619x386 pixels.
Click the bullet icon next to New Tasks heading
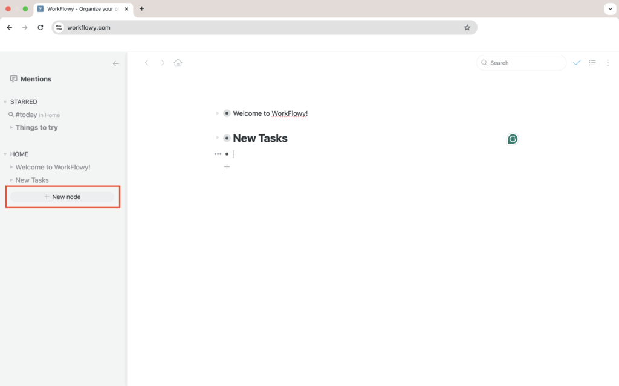227,138
